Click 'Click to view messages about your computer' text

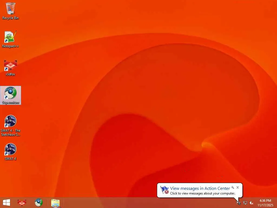point(203,193)
